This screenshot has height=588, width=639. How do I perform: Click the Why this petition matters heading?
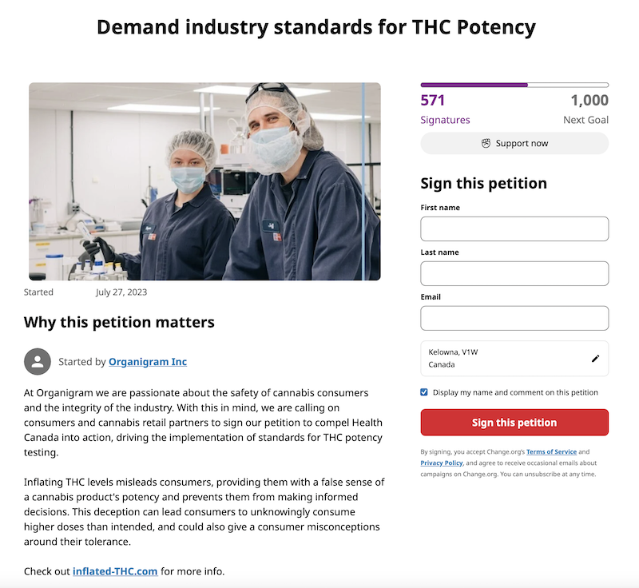(119, 322)
